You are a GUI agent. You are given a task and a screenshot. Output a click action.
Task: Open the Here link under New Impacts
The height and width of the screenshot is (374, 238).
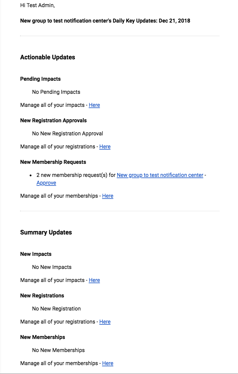(x=94, y=280)
